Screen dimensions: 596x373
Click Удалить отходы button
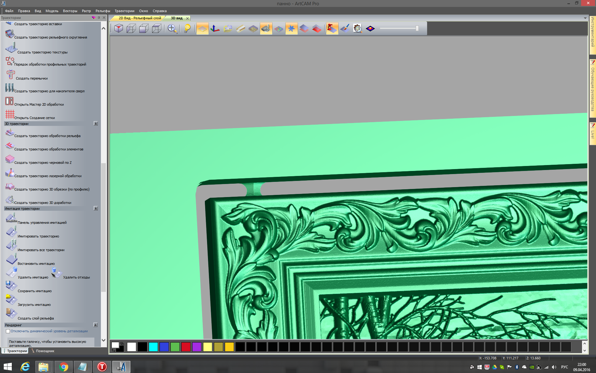76,277
